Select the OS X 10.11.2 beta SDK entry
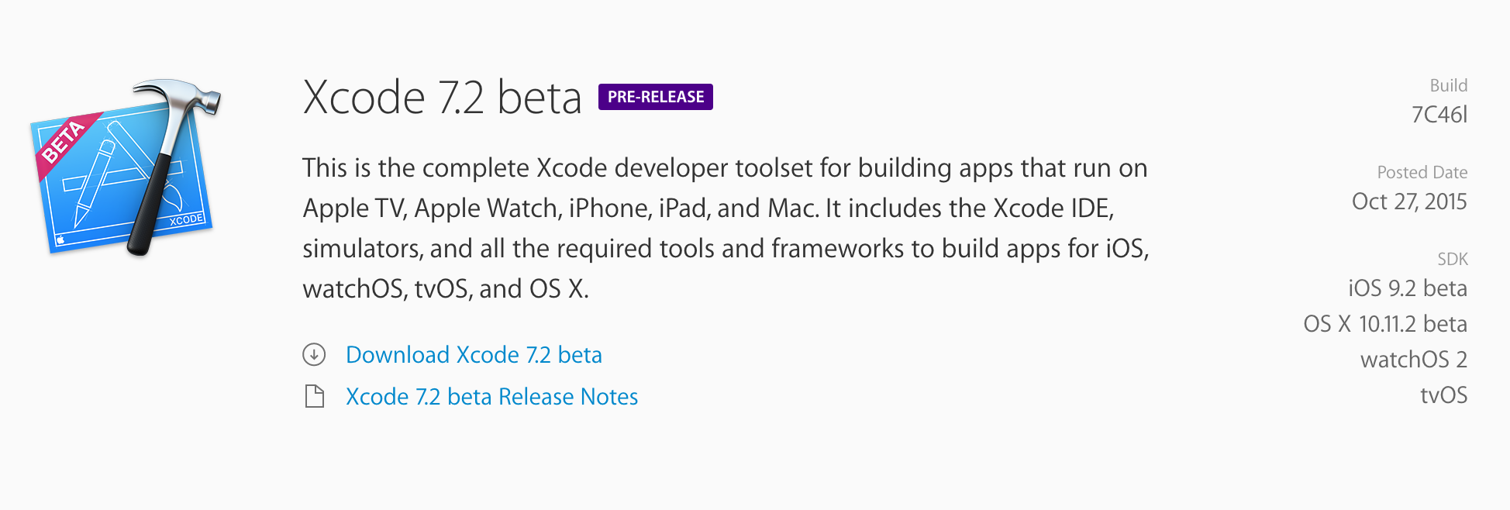Image resolution: width=1510 pixels, height=510 pixels. pyautogui.click(x=1385, y=324)
